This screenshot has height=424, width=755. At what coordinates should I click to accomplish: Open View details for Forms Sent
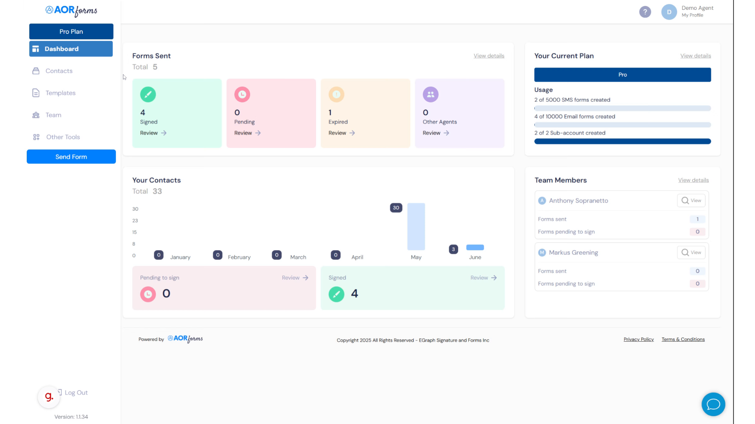[489, 56]
